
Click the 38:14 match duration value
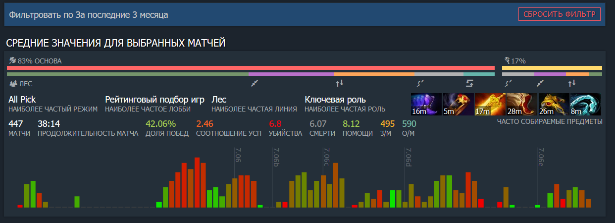(49, 124)
